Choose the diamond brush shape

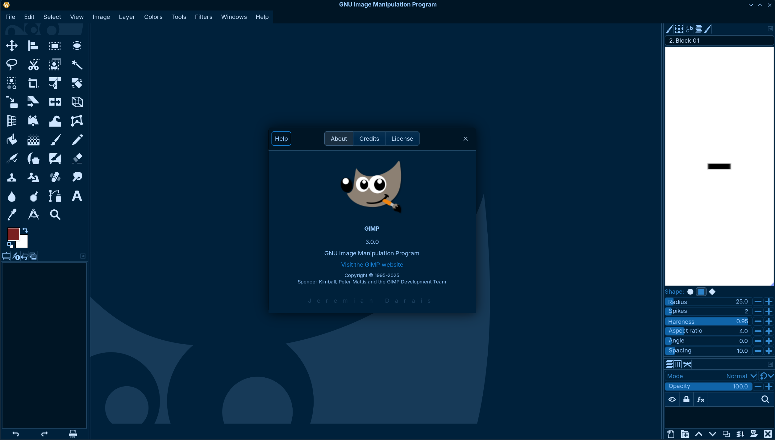tap(712, 292)
